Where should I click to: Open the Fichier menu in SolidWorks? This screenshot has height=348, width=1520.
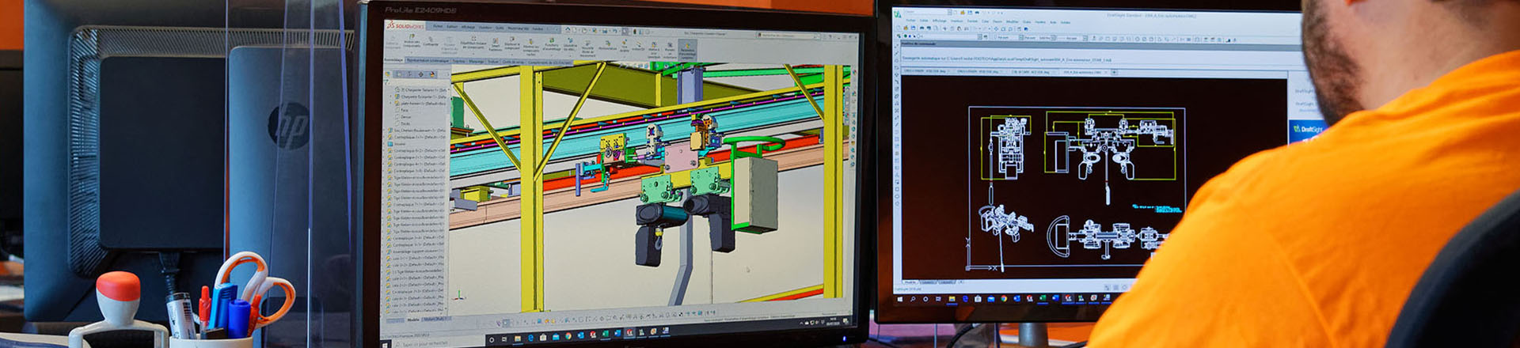point(438,26)
